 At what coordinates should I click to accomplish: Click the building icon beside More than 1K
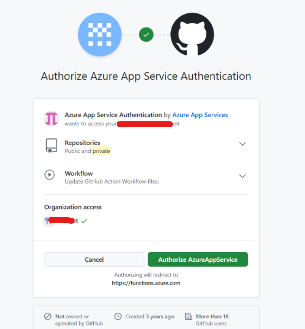(188, 316)
